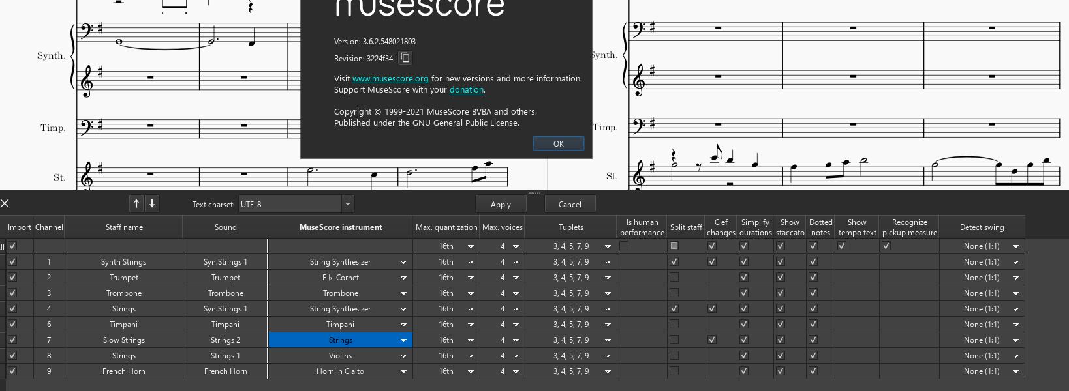Toggle Is human performance checkbox
The height and width of the screenshot is (391, 1069).
click(x=624, y=246)
